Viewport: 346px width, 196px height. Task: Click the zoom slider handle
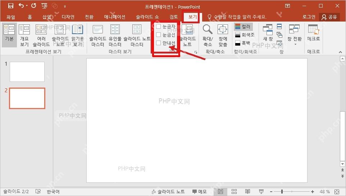coord(282,192)
